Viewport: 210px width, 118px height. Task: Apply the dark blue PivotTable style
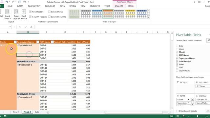click(141, 14)
